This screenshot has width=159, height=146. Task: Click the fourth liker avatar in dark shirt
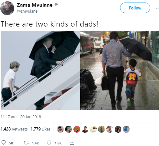pos(85,129)
